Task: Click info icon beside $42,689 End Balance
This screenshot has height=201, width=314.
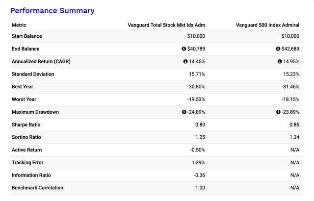Action: point(278,49)
